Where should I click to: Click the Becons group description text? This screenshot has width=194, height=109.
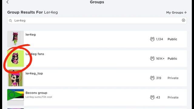(x=39, y=97)
